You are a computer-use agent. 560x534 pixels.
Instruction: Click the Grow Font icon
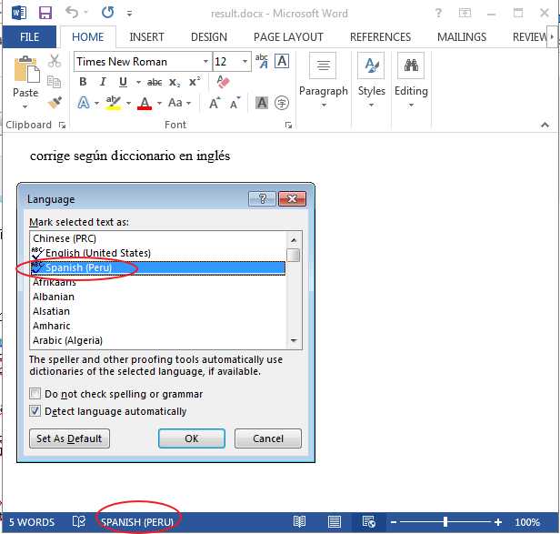(215, 103)
